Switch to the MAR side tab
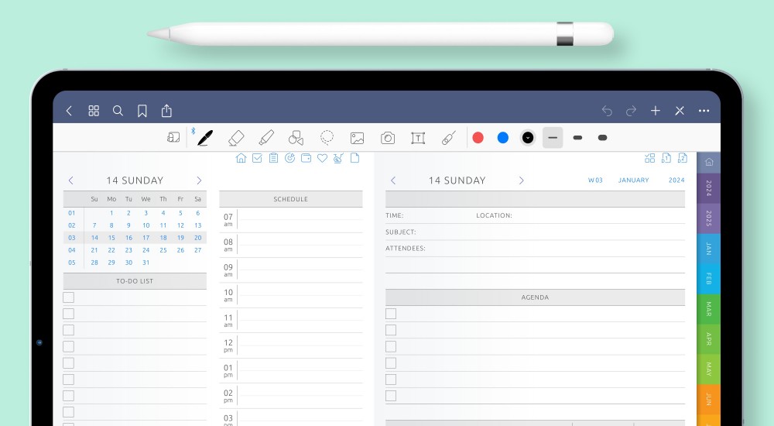The height and width of the screenshot is (426, 774). click(x=708, y=309)
